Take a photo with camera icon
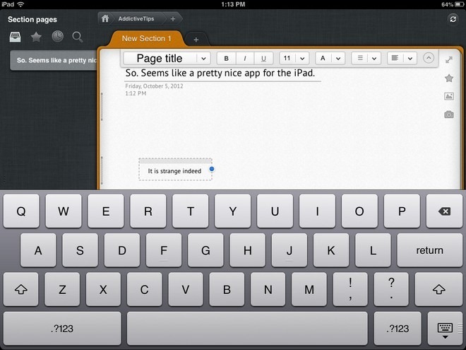This screenshot has width=466, height=350. 449,115
